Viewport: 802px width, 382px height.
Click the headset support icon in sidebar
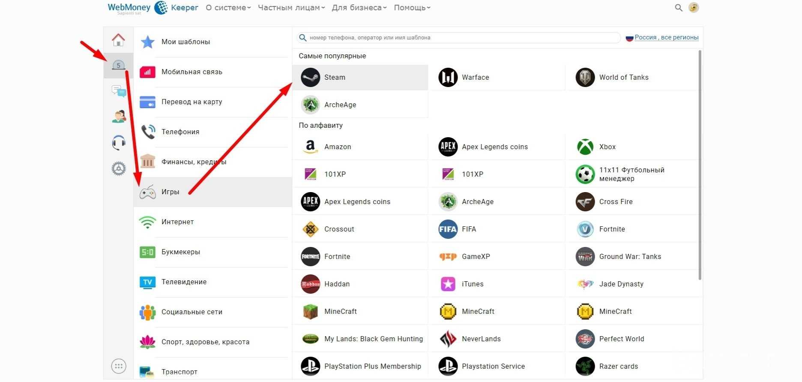118,142
